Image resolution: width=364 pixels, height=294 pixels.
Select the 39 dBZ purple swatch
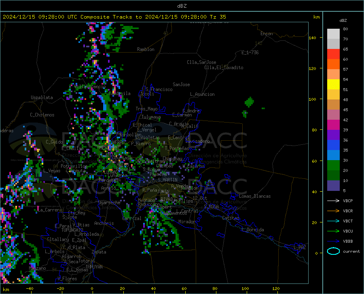(333, 135)
